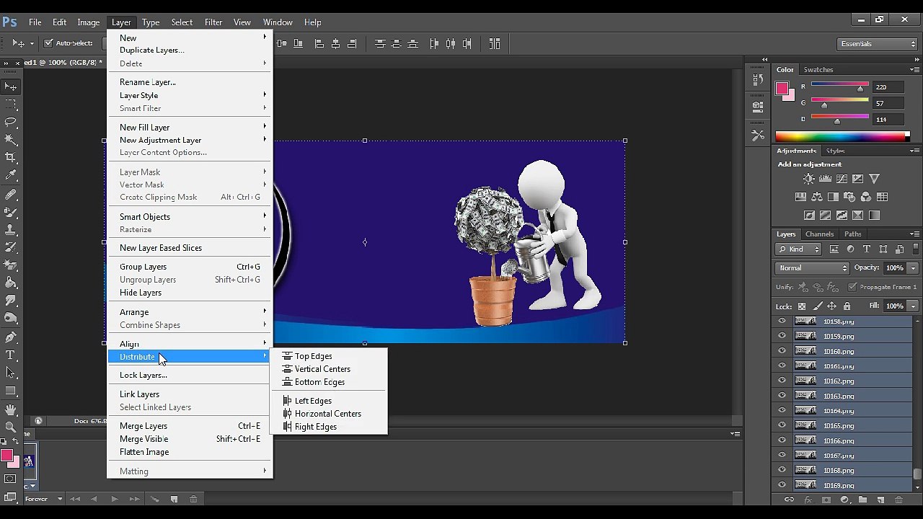Select the Hand tool
923x519 pixels.
coord(11,409)
